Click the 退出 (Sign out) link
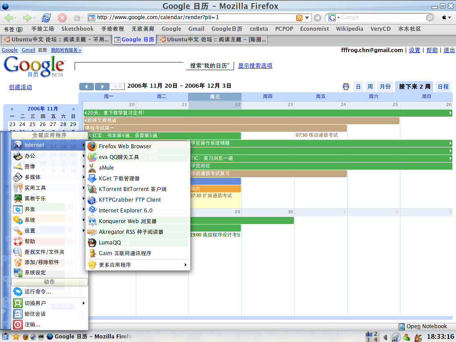The height and width of the screenshot is (342, 456). pos(449,50)
